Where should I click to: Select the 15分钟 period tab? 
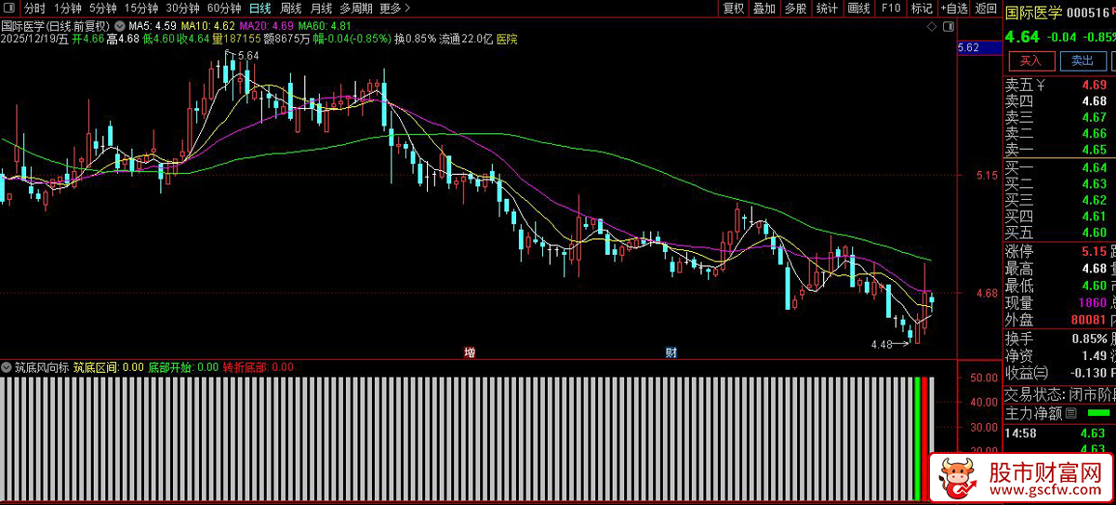pyautogui.click(x=141, y=8)
